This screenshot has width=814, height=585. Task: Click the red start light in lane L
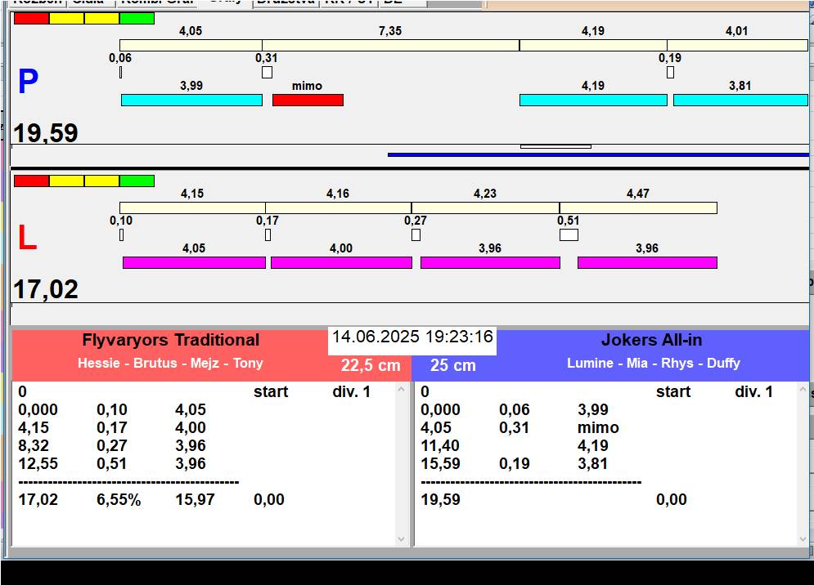pos(31,181)
